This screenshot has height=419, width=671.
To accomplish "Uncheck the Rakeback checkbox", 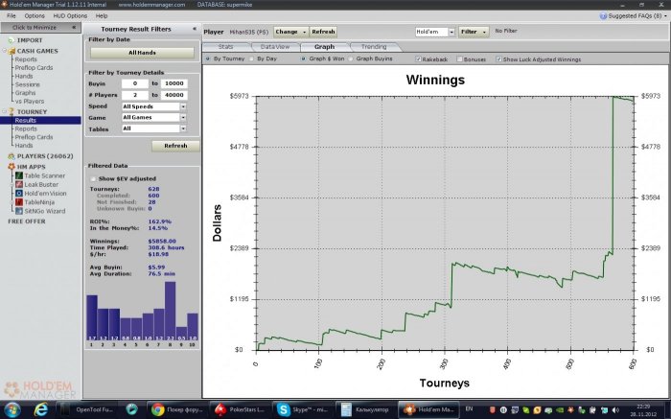I will [x=419, y=59].
